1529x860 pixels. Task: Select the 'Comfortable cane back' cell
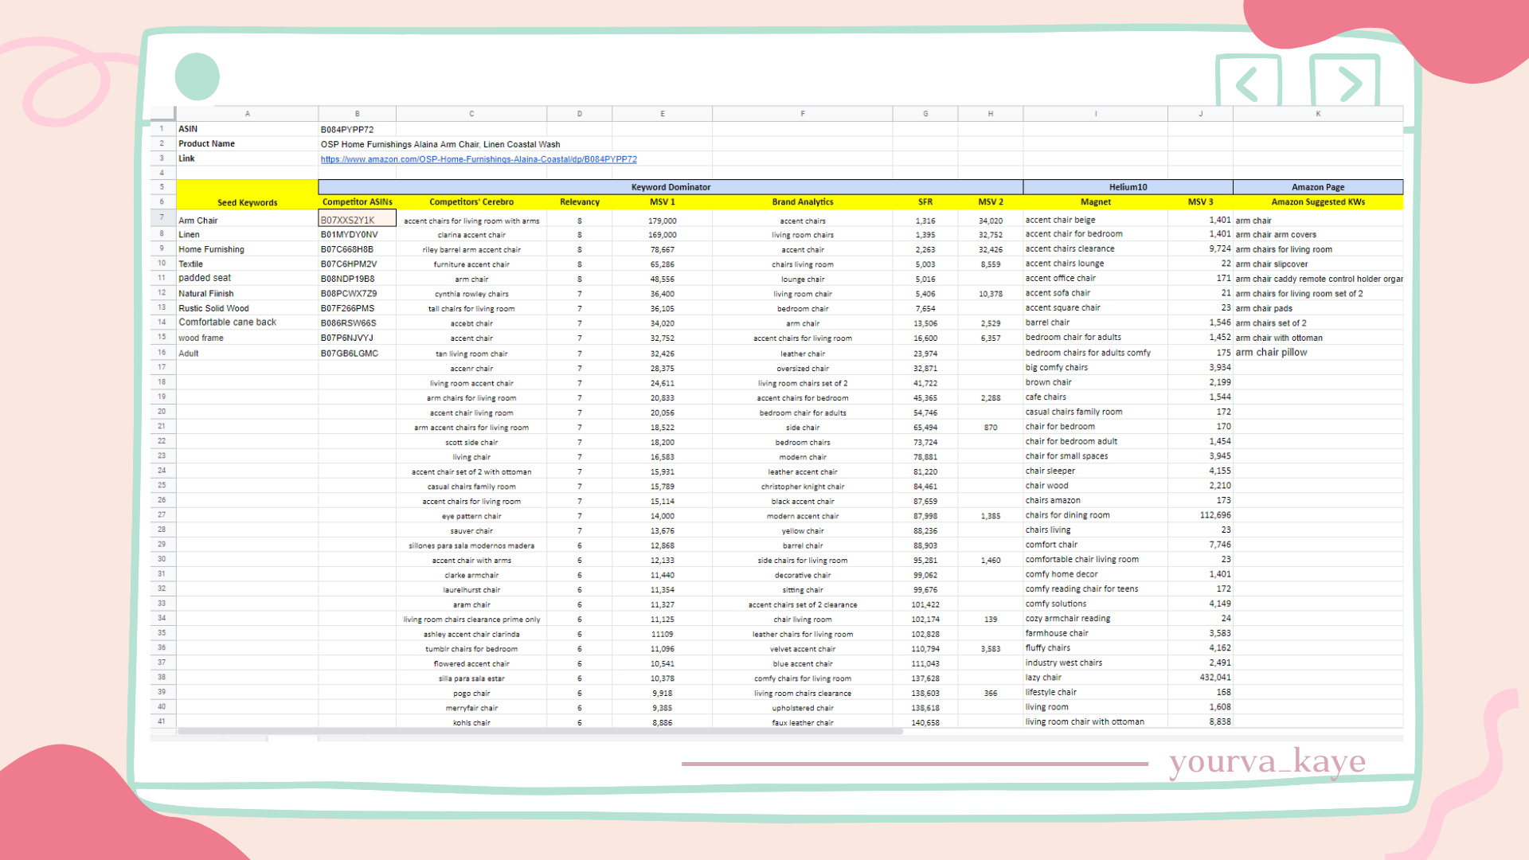click(x=248, y=322)
